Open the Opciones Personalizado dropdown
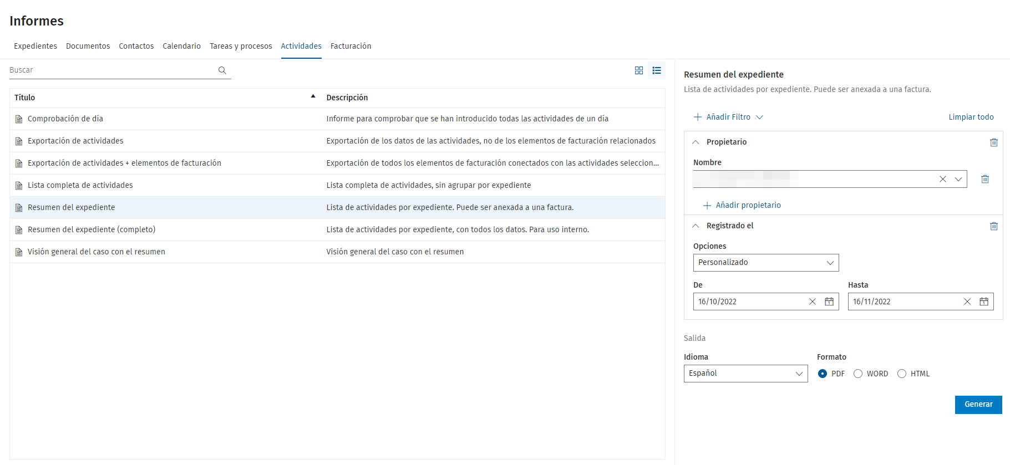This screenshot has width=1010, height=465. (765, 263)
